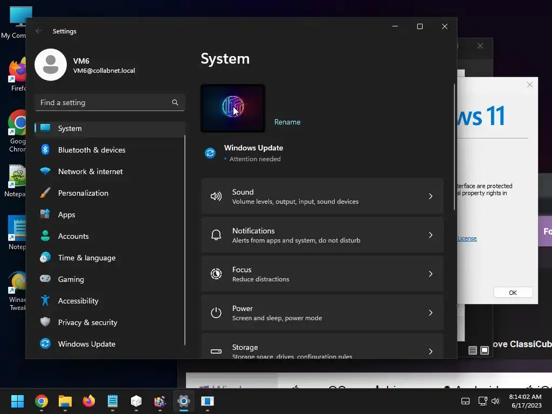Image resolution: width=552 pixels, height=414 pixels.
Task: Click the VM6@collabnet.local account text
Action: (x=104, y=71)
